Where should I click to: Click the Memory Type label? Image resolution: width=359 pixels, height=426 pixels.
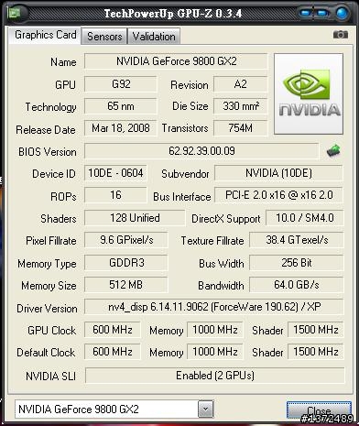tap(47, 264)
